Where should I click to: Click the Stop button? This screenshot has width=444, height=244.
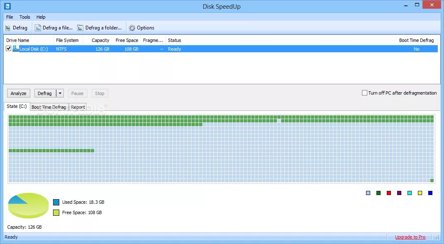tap(99, 93)
